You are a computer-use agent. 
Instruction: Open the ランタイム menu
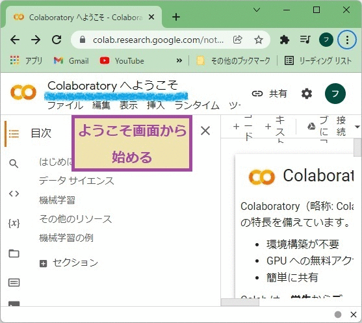click(197, 105)
